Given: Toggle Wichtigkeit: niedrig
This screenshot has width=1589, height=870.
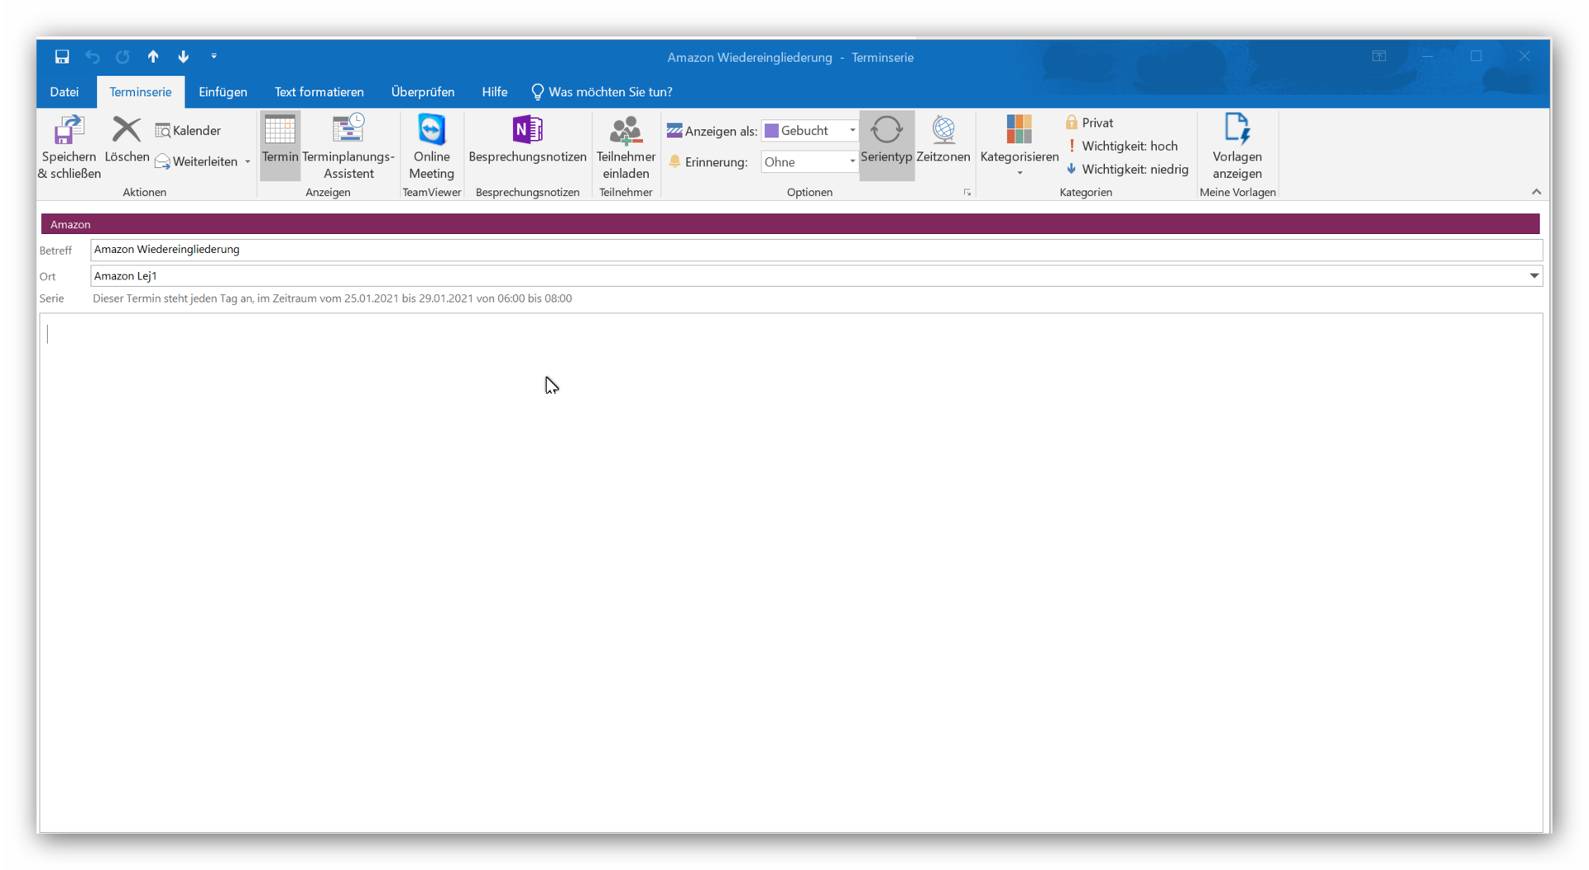Looking at the screenshot, I should [1127, 169].
